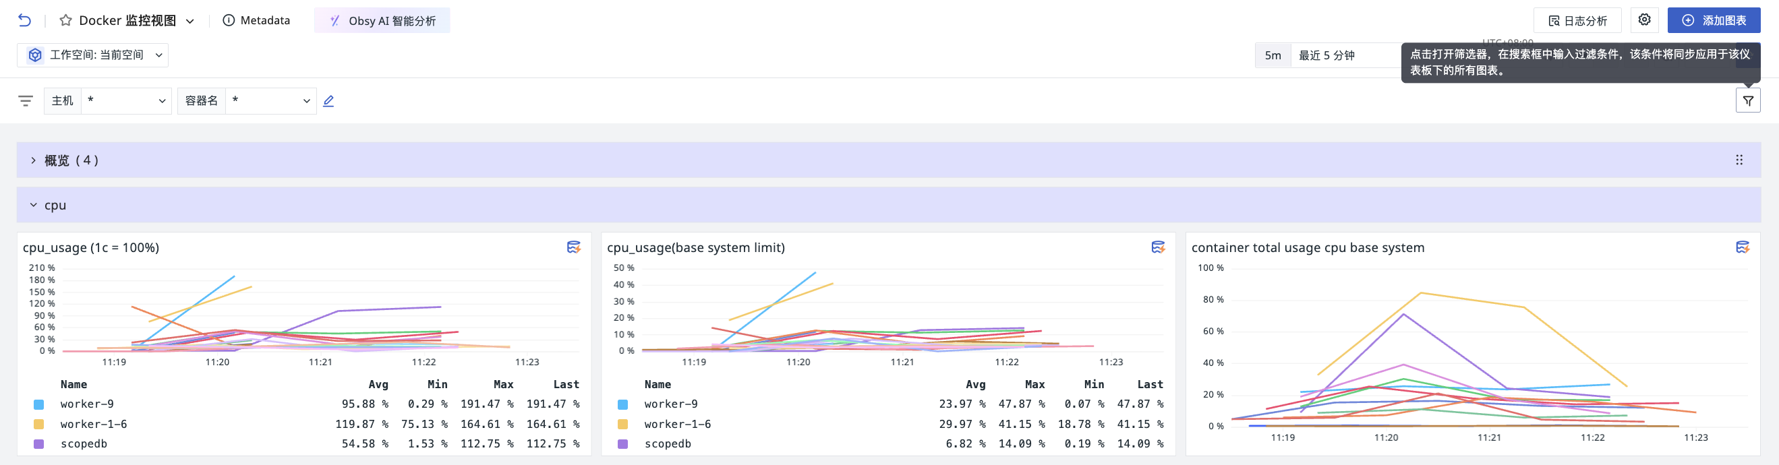This screenshot has width=1779, height=465.
Task: Click the filter funnel icon
Action: tap(1747, 100)
